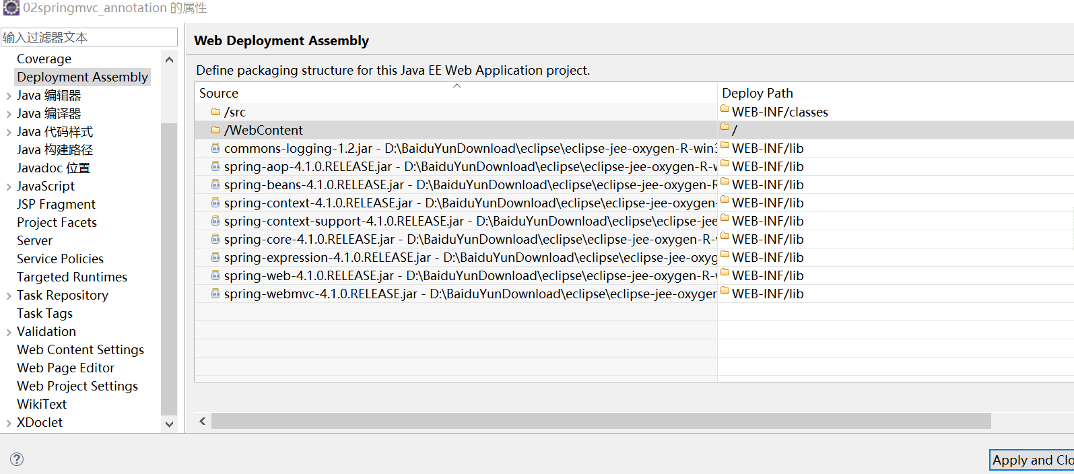Open the Project Facets page
Screen dimensions: 1074x474
pos(57,222)
